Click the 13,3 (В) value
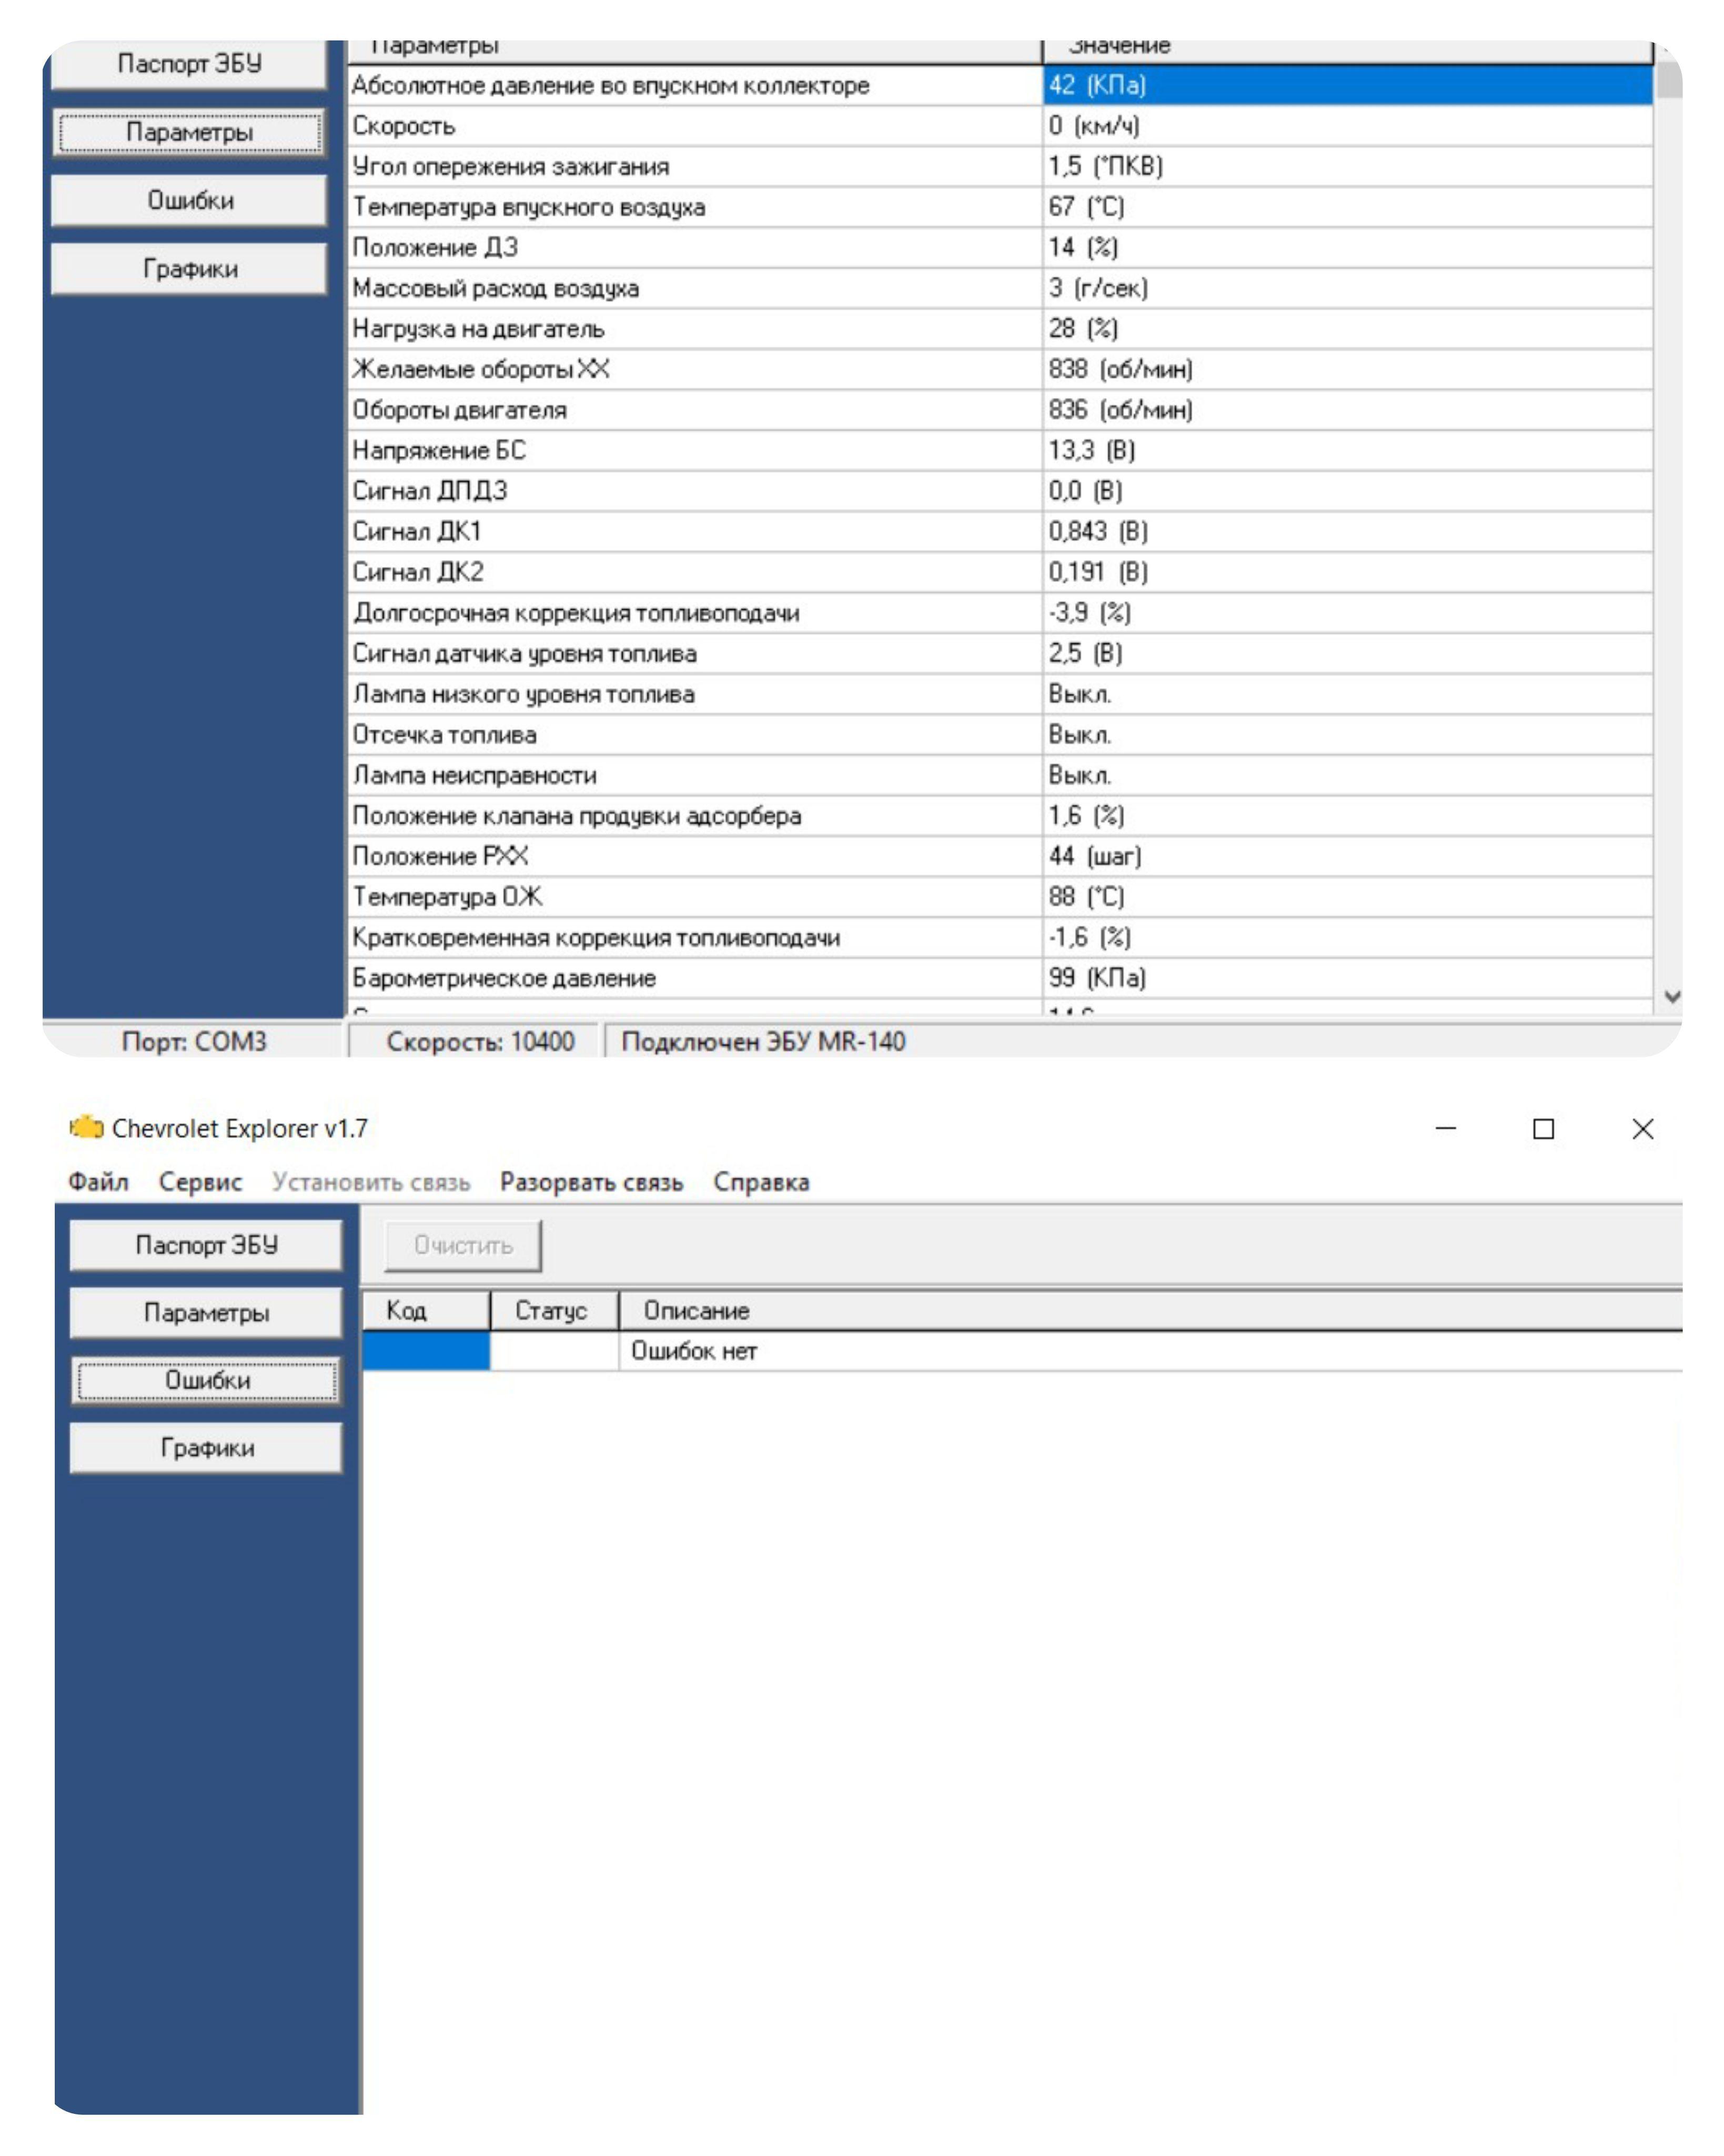 1091,450
